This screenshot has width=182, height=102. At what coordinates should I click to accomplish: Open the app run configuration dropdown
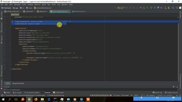(121, 8)
